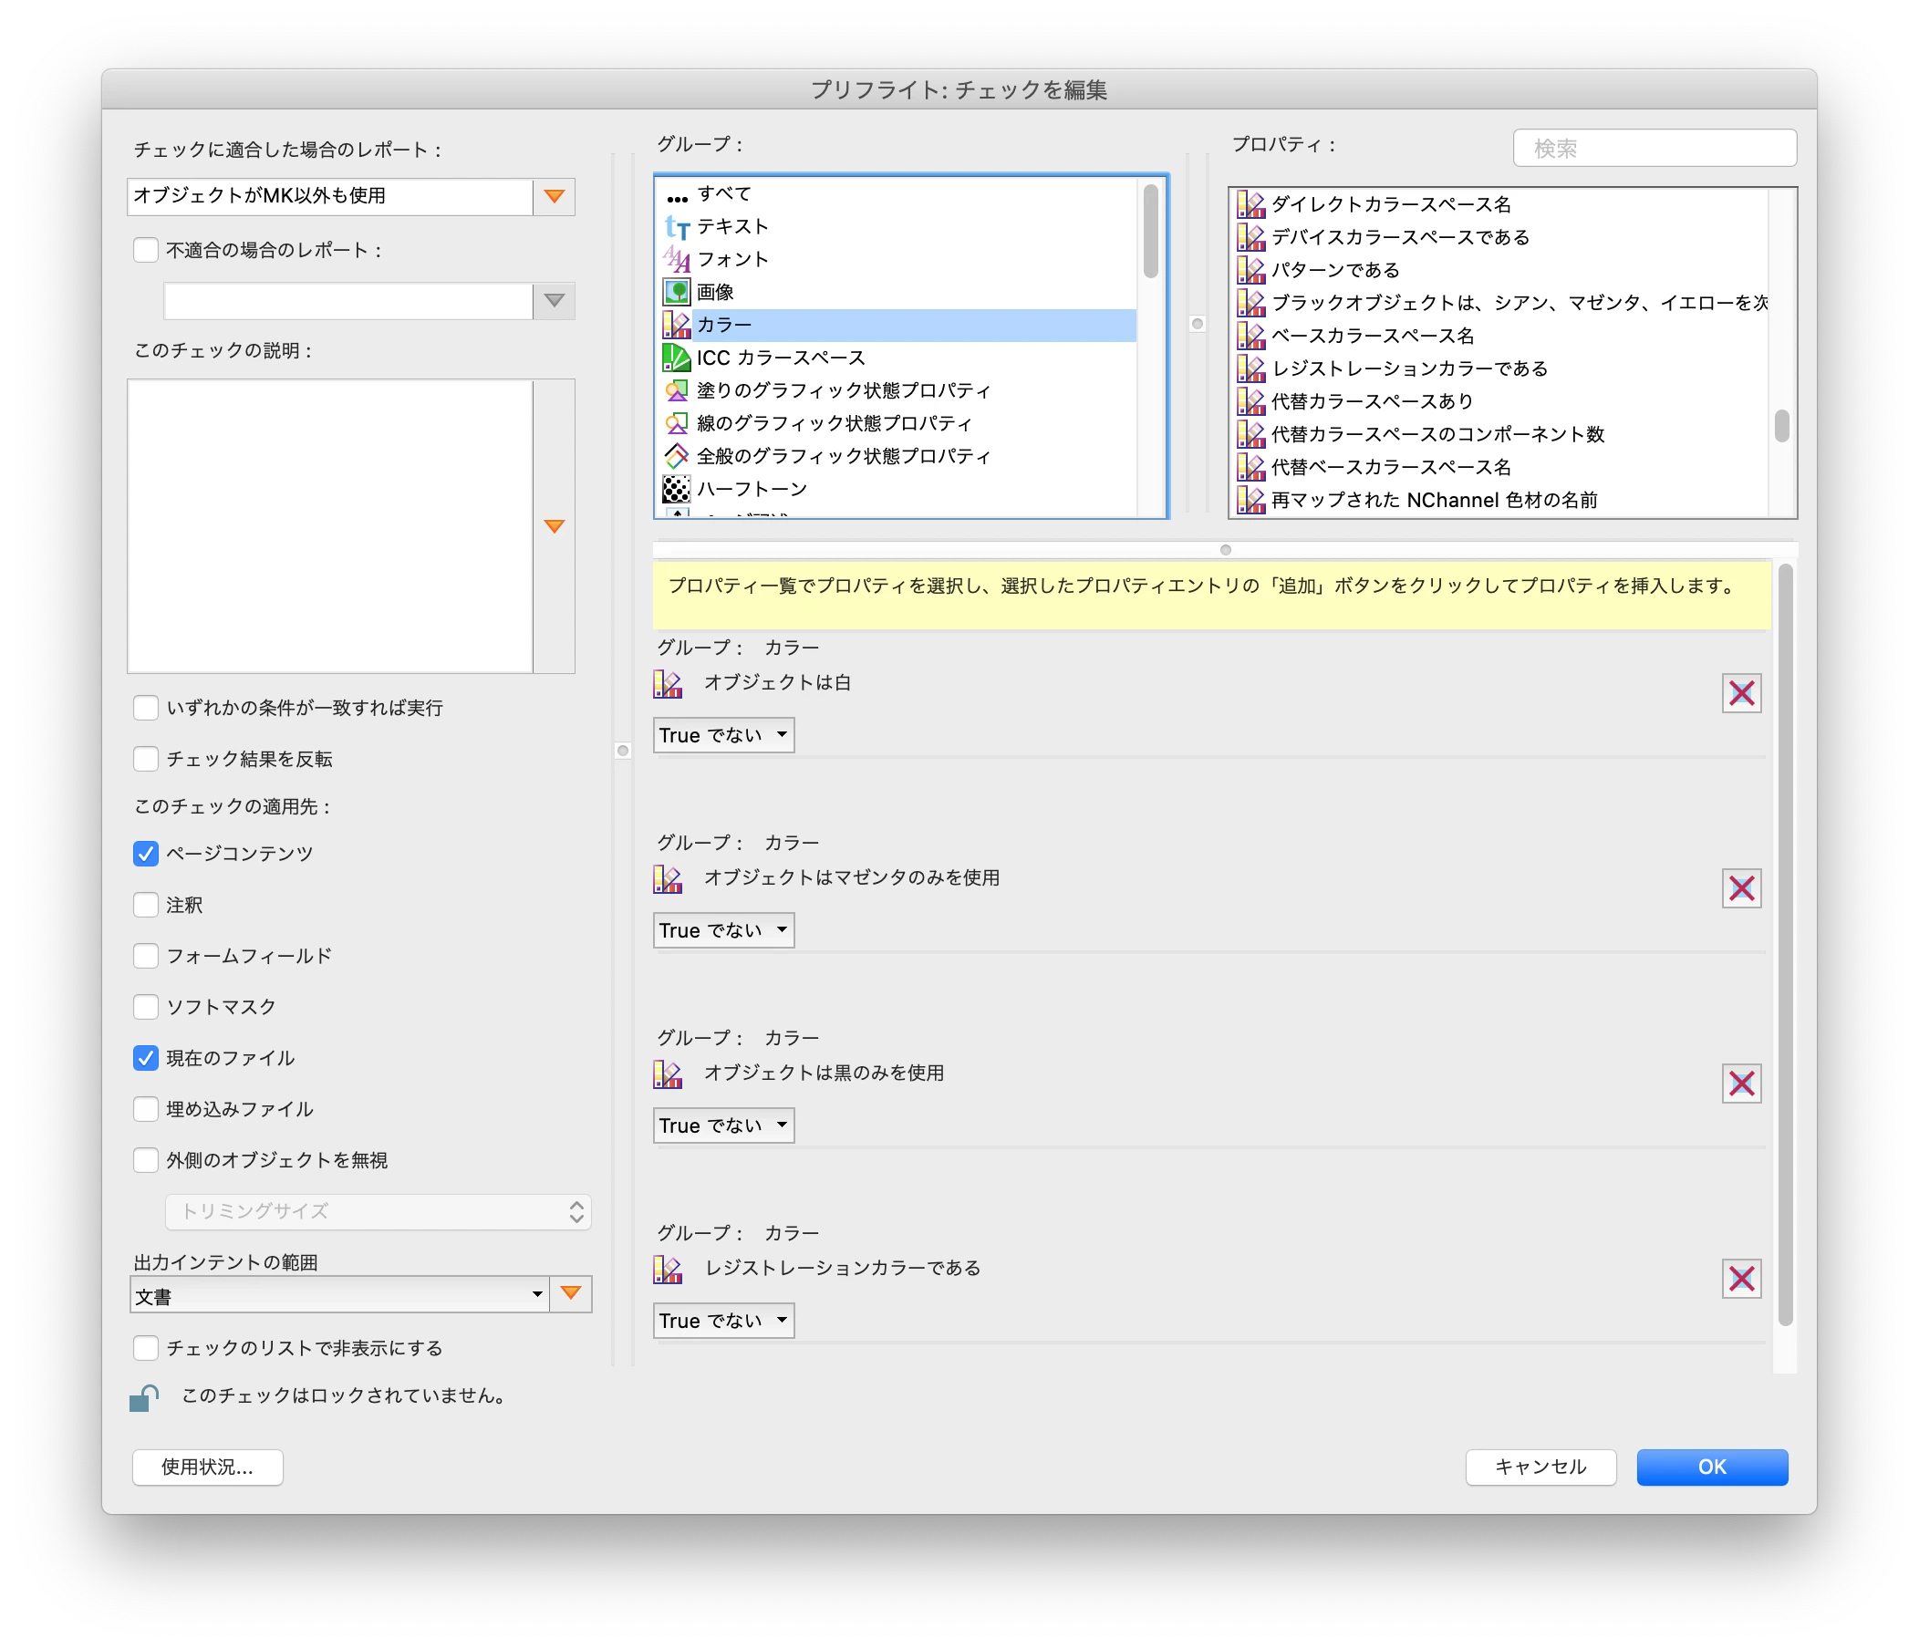The width and height of the screenshot is (1919, 1649).
Task: Click the unlocked padlock icon
Action: (x=144, y=1397)
